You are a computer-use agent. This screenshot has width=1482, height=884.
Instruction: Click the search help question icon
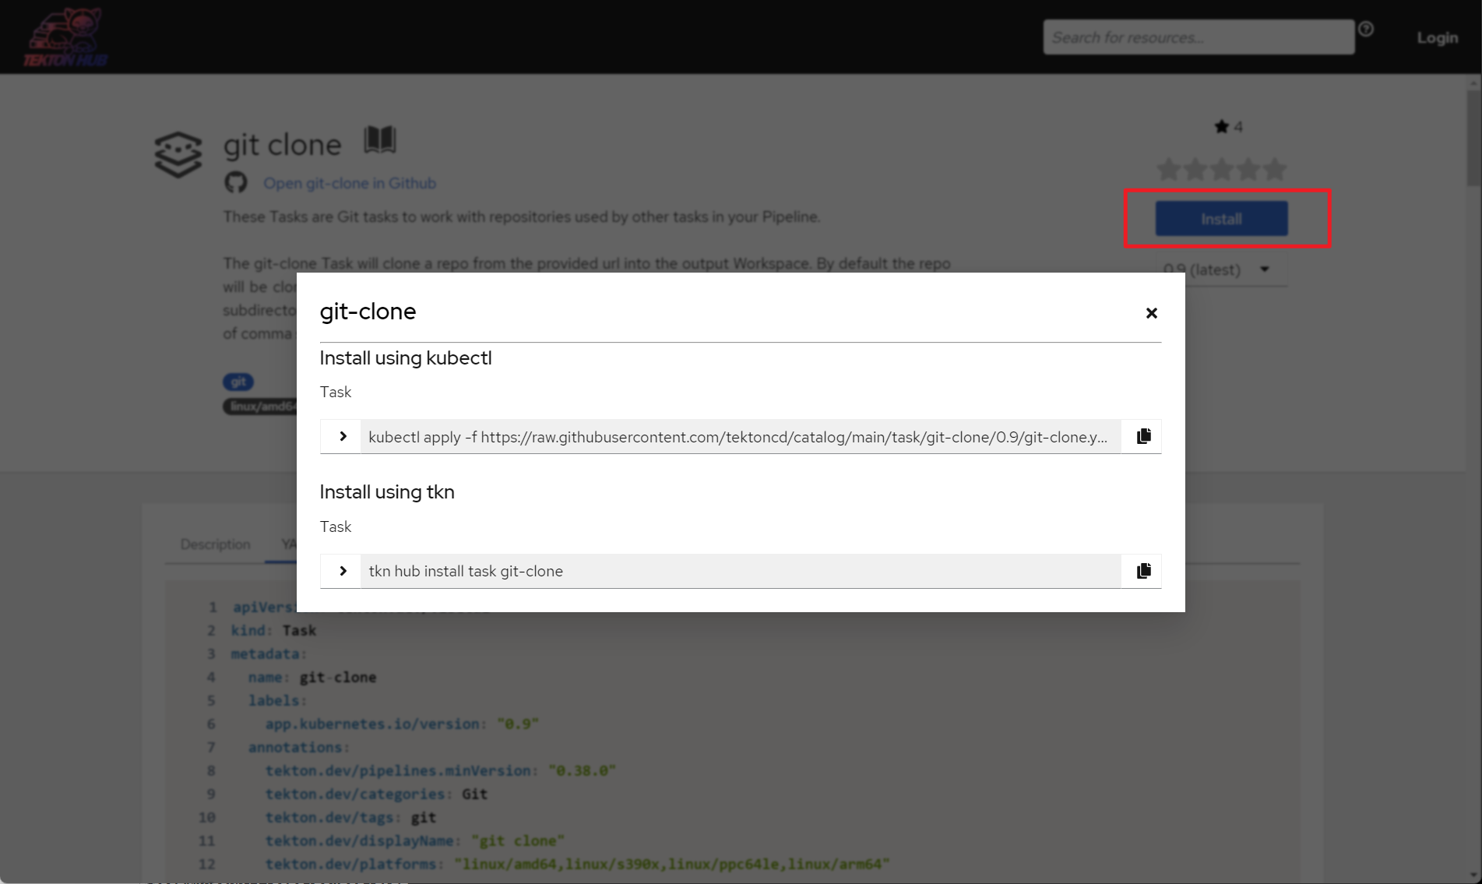1366,29
